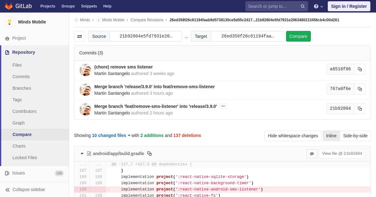Open the Help dropdown with question mark

[318, 6]
